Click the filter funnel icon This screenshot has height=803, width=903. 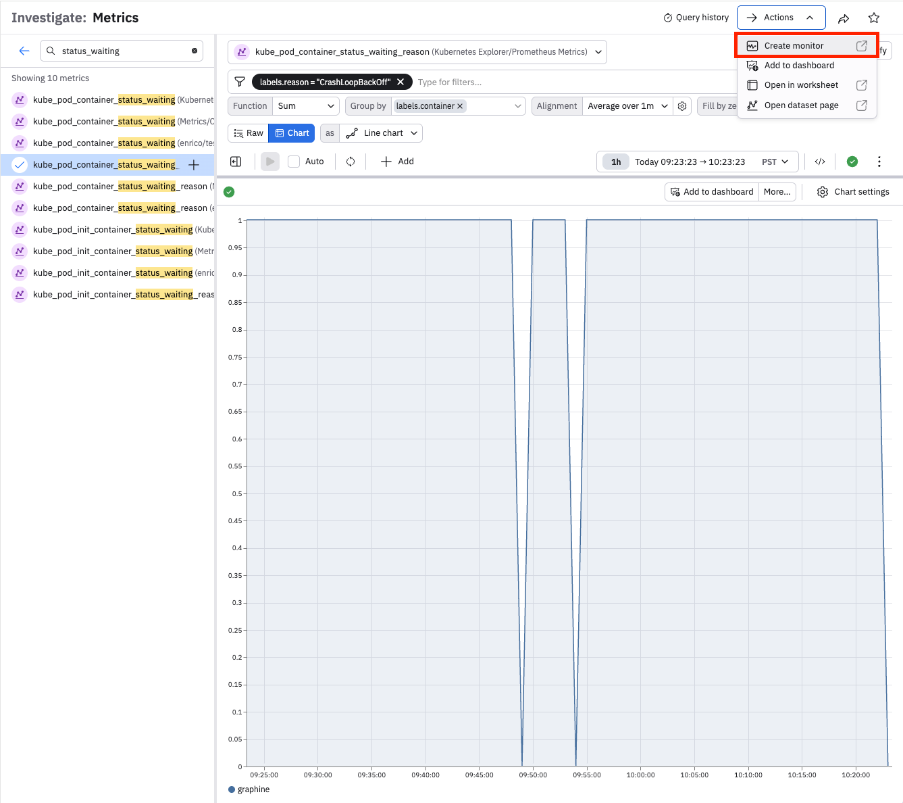(240, 82)
